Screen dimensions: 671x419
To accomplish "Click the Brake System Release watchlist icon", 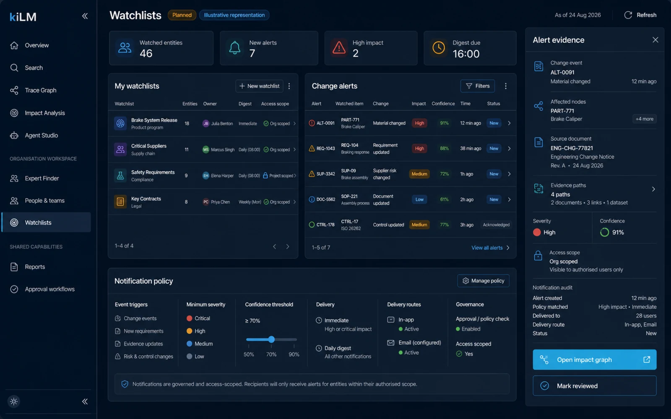I will coord(120,123).
